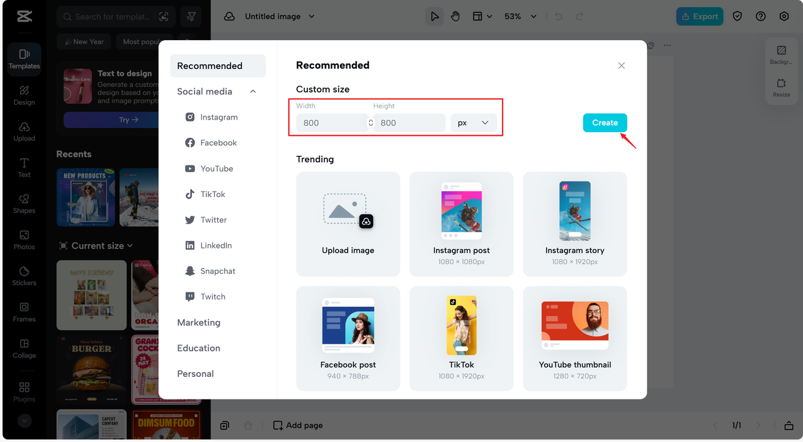Collapse the Social media section
803x442 pixels.
click(253, 91)
